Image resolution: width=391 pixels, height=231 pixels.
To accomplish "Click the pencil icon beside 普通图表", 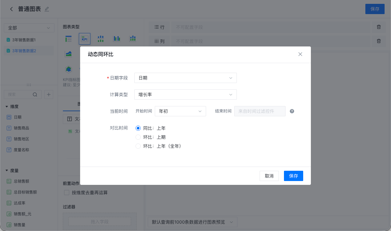I will click(x=47, y=9).
